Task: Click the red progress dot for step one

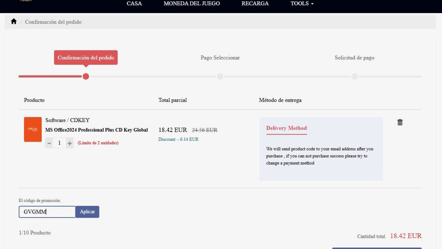Action: [86, 76]
